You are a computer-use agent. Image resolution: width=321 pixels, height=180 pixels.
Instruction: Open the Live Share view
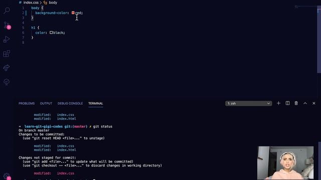[x=7, y=68]
